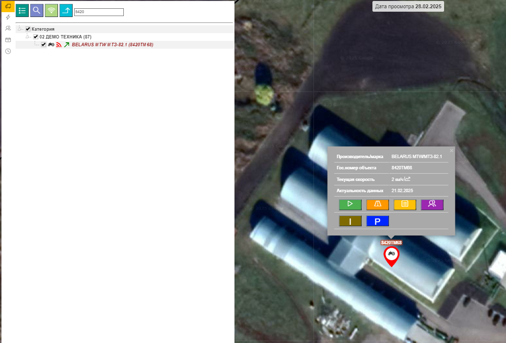Image resolution: width=506 pixels, height=343 pixels.
Task: Open the calendar table sidebar tab
Action: [x=8, y=40]
